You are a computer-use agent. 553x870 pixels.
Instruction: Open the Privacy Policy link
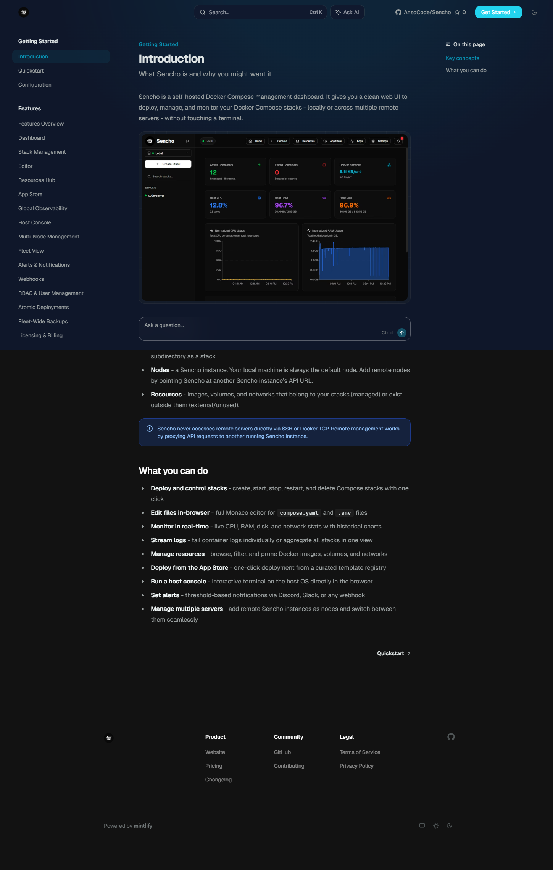tap(356, 766)
